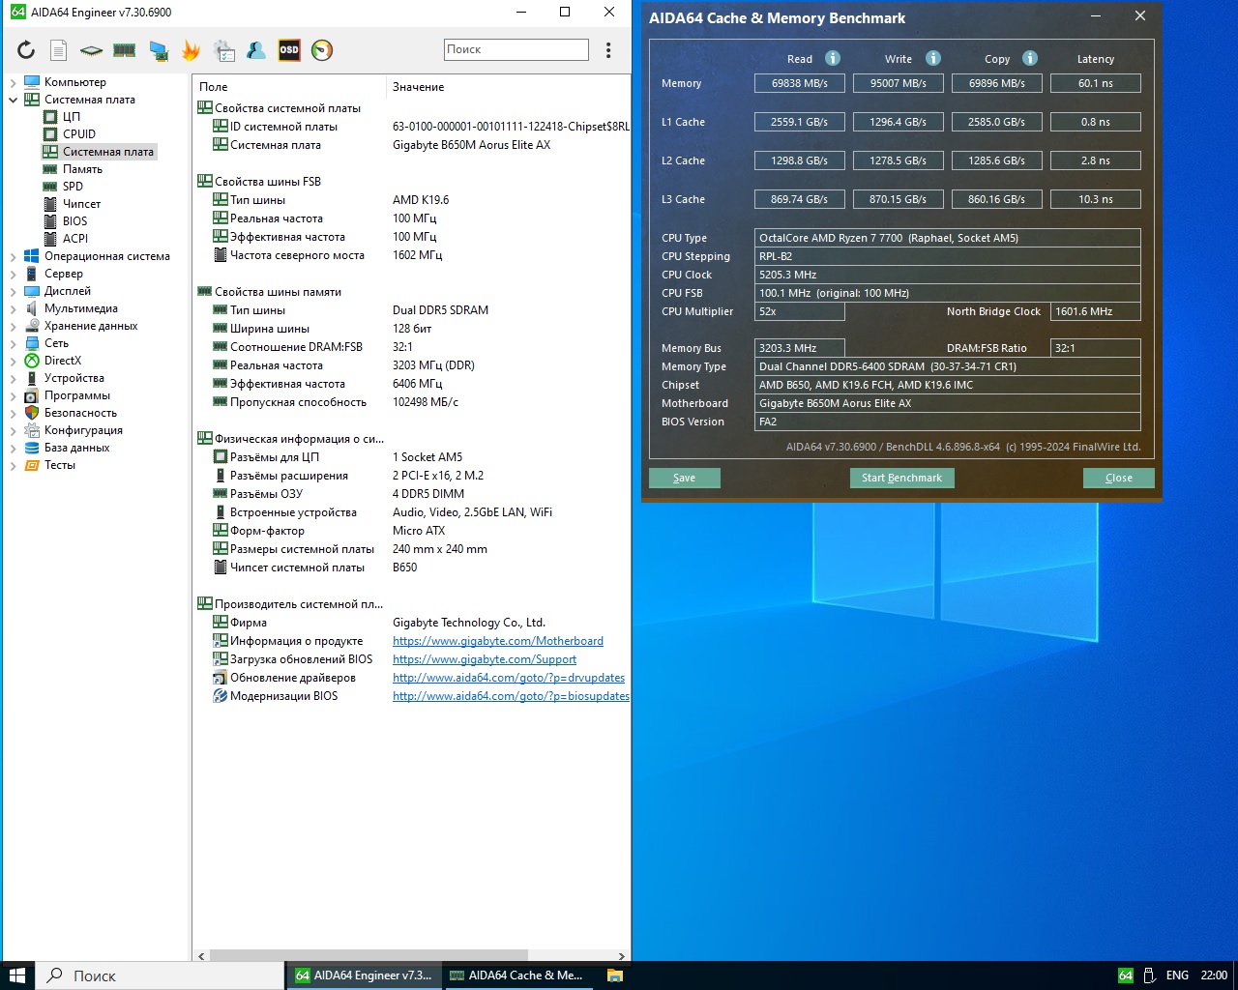1238x990 pixels.
Task: Select Устройства in the navigation tree
Action: 74,378
